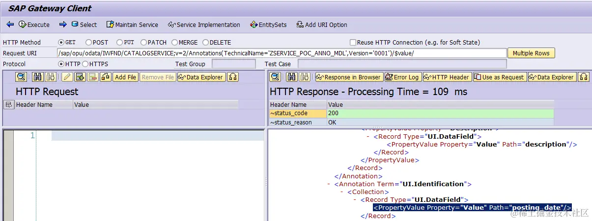
Task: Click into the Request URI field
Action: [282, 53]
